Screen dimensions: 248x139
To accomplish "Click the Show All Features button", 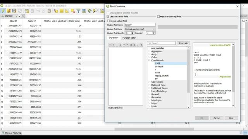I will click(11, 133).
